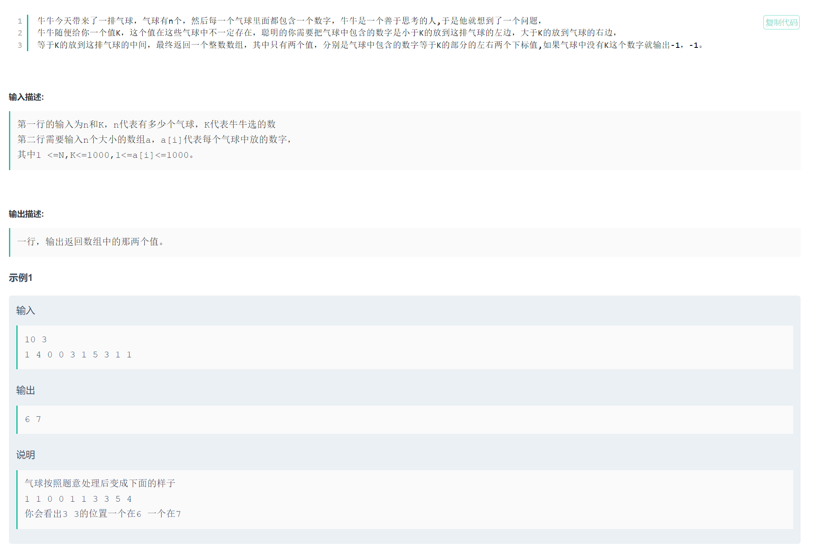Click line number 3 in code gutter

click(x=20, y=45)
